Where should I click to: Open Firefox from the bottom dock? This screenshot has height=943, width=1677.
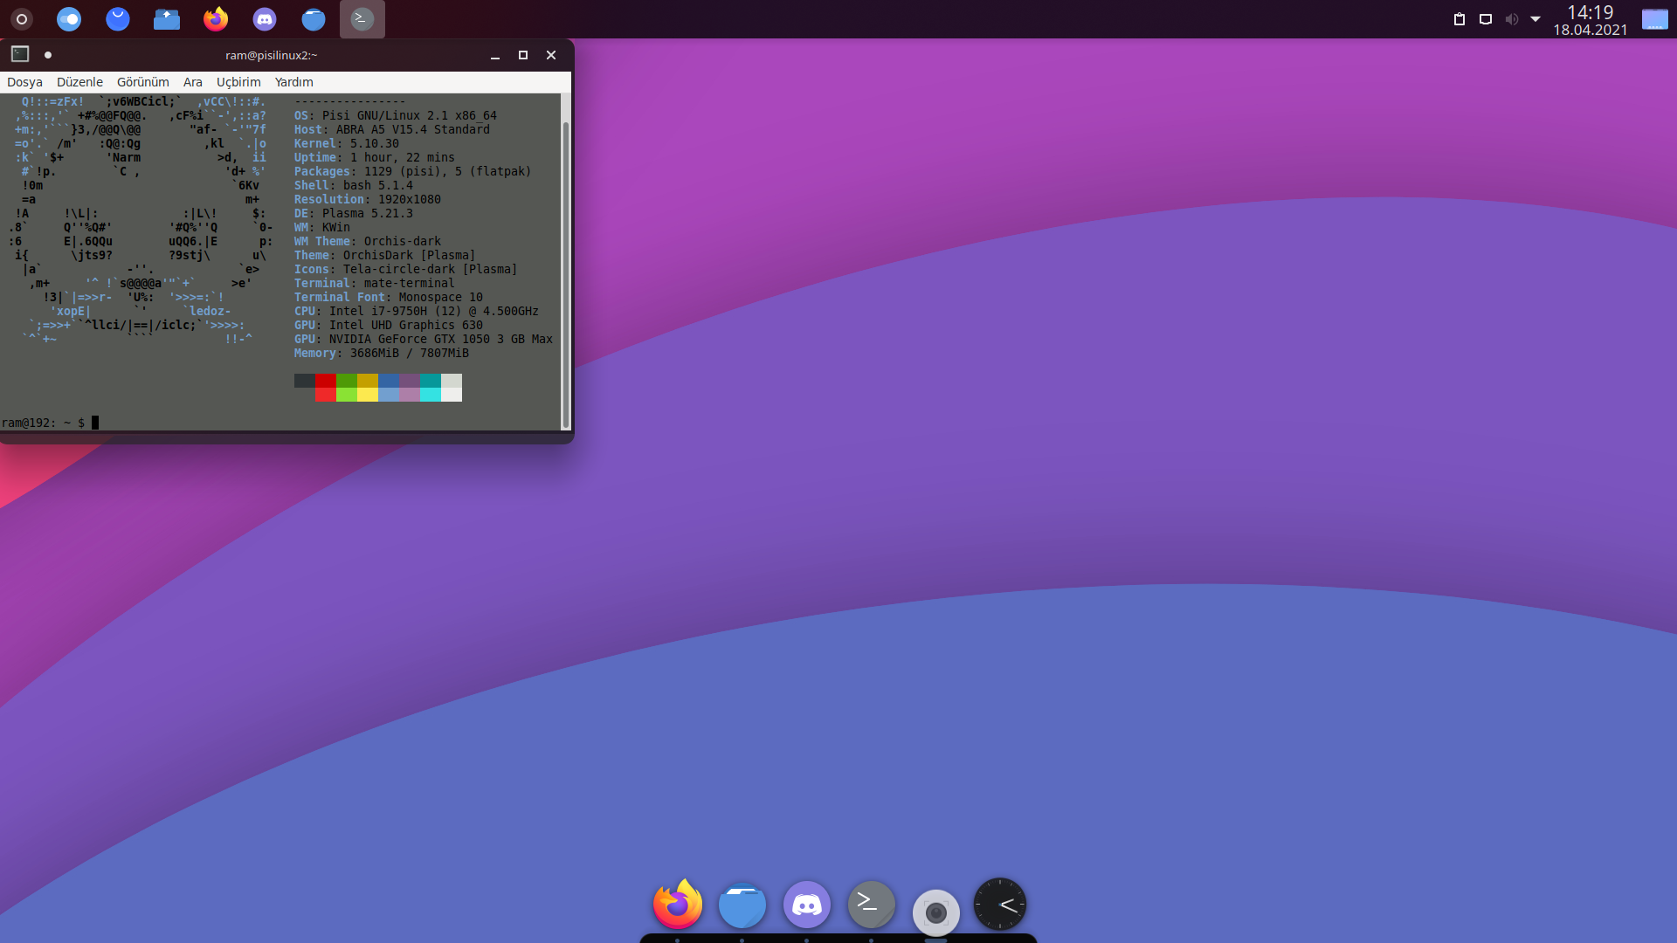pos(677,905)
